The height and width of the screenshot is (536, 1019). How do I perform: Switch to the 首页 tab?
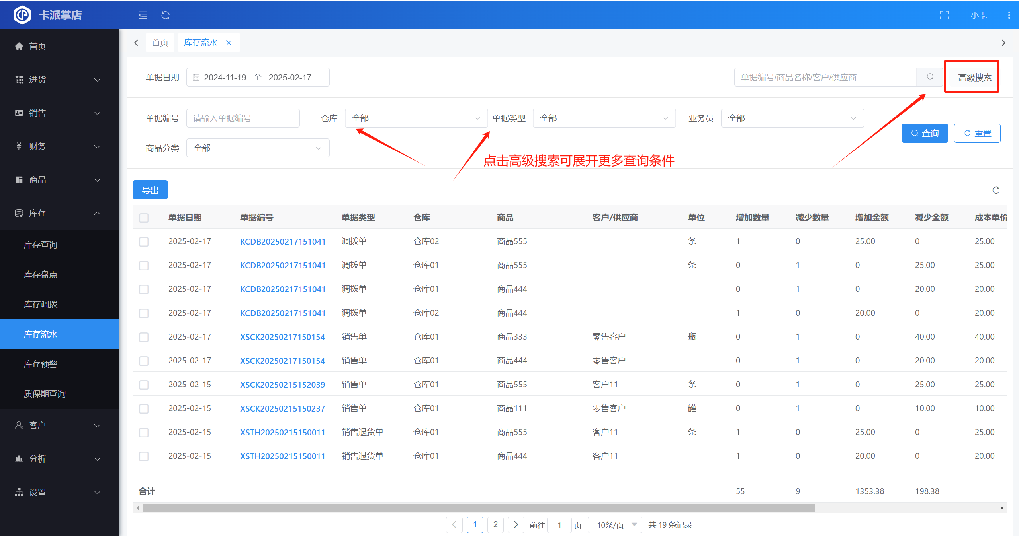point(160,43)
